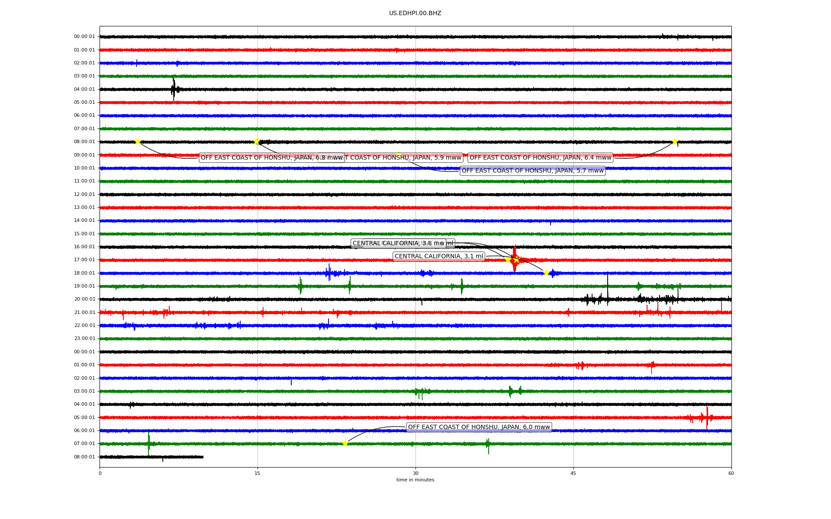This screenshot has width=831, height=519.
Task: Click the star marker on the blue 18:00:01 trace
Action: [546, 273]
